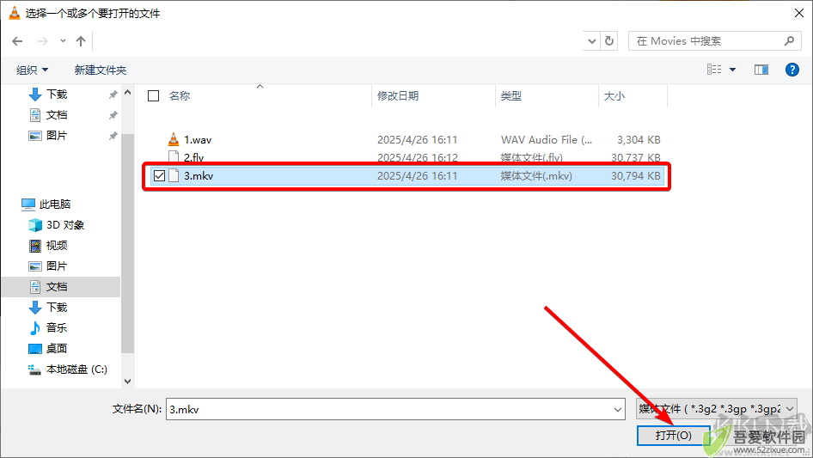Click the 3.mkv file name
The width and height of the screenshot is (813, 458).
tap(199, 176)
